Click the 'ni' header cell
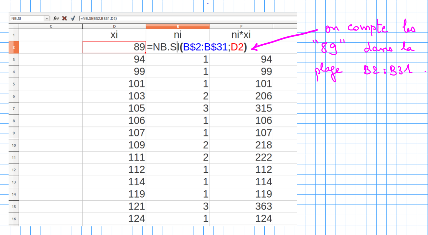The image size is (428, 235). (x=177, y=35)
